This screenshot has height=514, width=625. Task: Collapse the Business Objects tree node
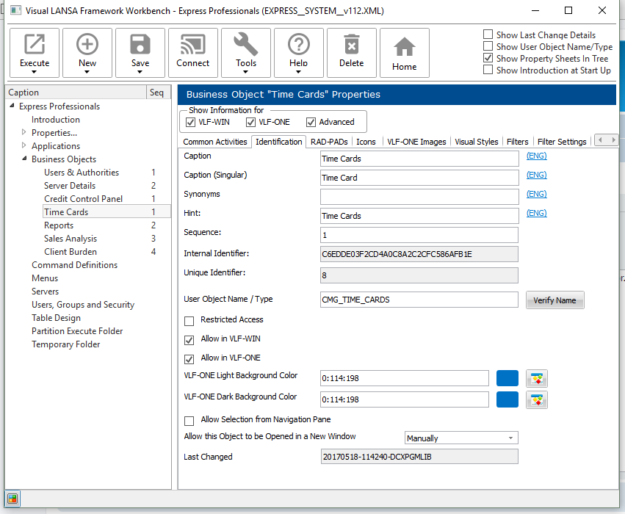pos(24,158)
